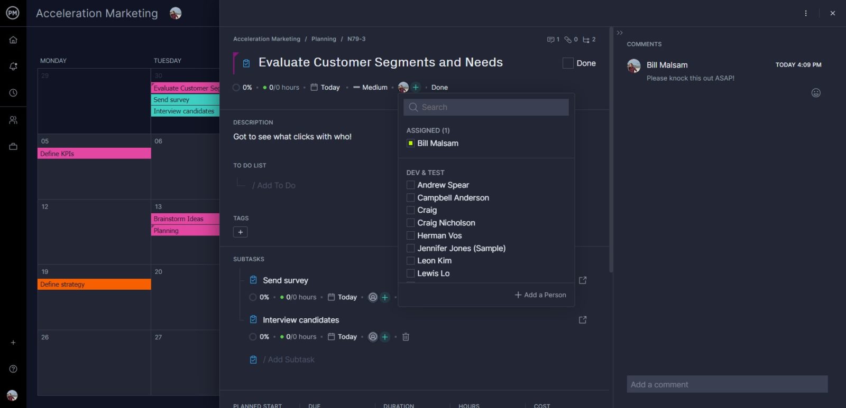This screenshot has width=846, height=408.
Task: Open Send survey subtask in new window
Action: click(583, 280)
